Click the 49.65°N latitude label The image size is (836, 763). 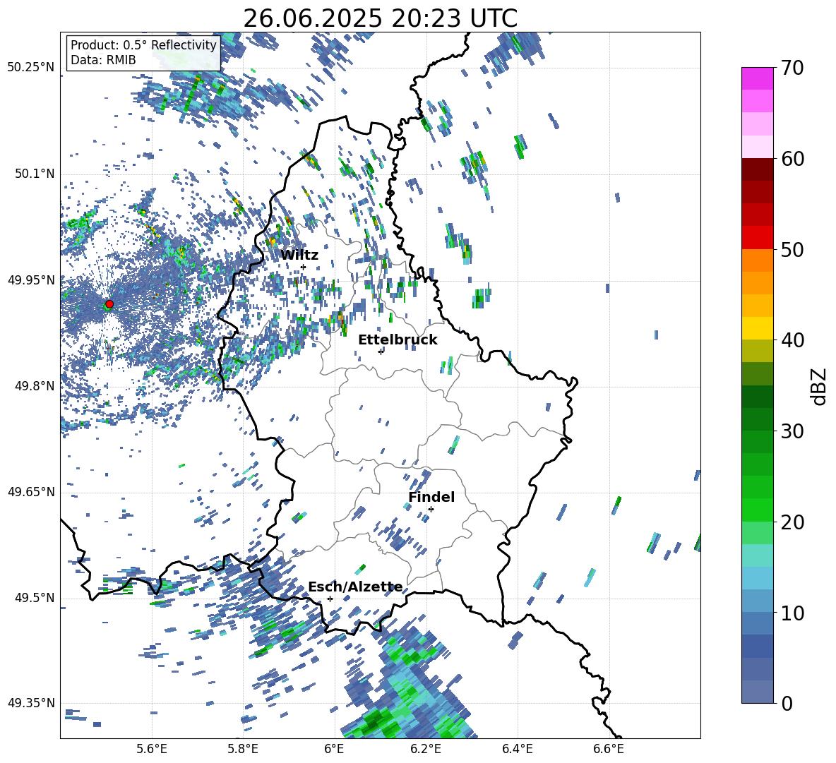(x=31, y=492)
